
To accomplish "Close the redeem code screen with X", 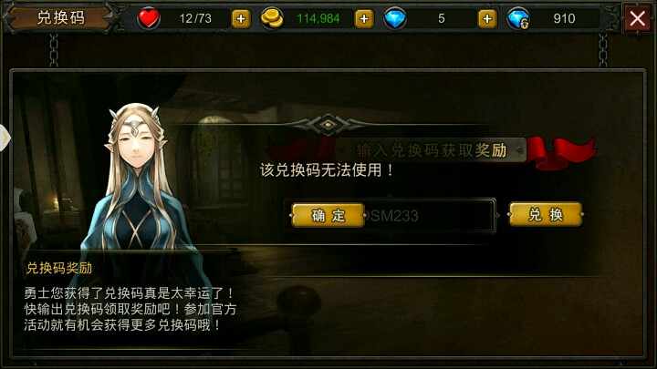I will [637, 18].
